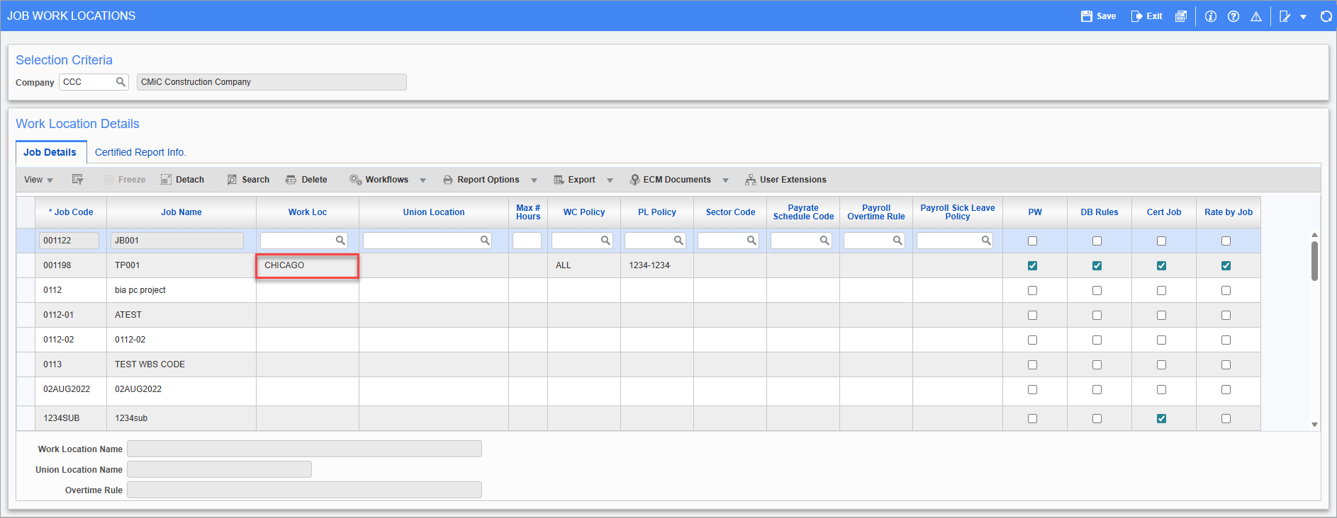This screenshot has height=518, width=1337.
Task: Click Delete in the table toolbar
Action: (306, 180)
